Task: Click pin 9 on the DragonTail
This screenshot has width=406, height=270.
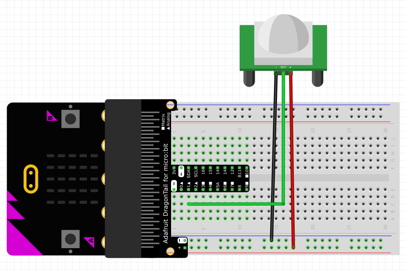Action: coord(247,186)
